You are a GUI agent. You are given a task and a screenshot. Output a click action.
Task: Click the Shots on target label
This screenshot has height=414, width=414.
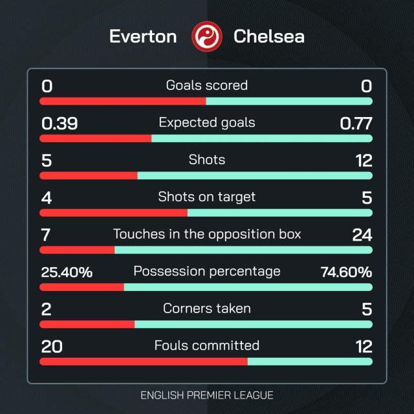click(207, 197)
